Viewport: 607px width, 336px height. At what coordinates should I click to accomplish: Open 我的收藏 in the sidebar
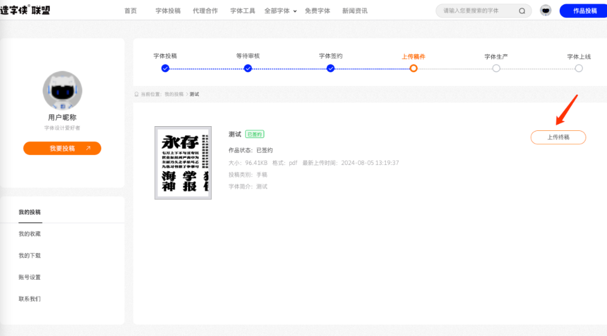29,234
